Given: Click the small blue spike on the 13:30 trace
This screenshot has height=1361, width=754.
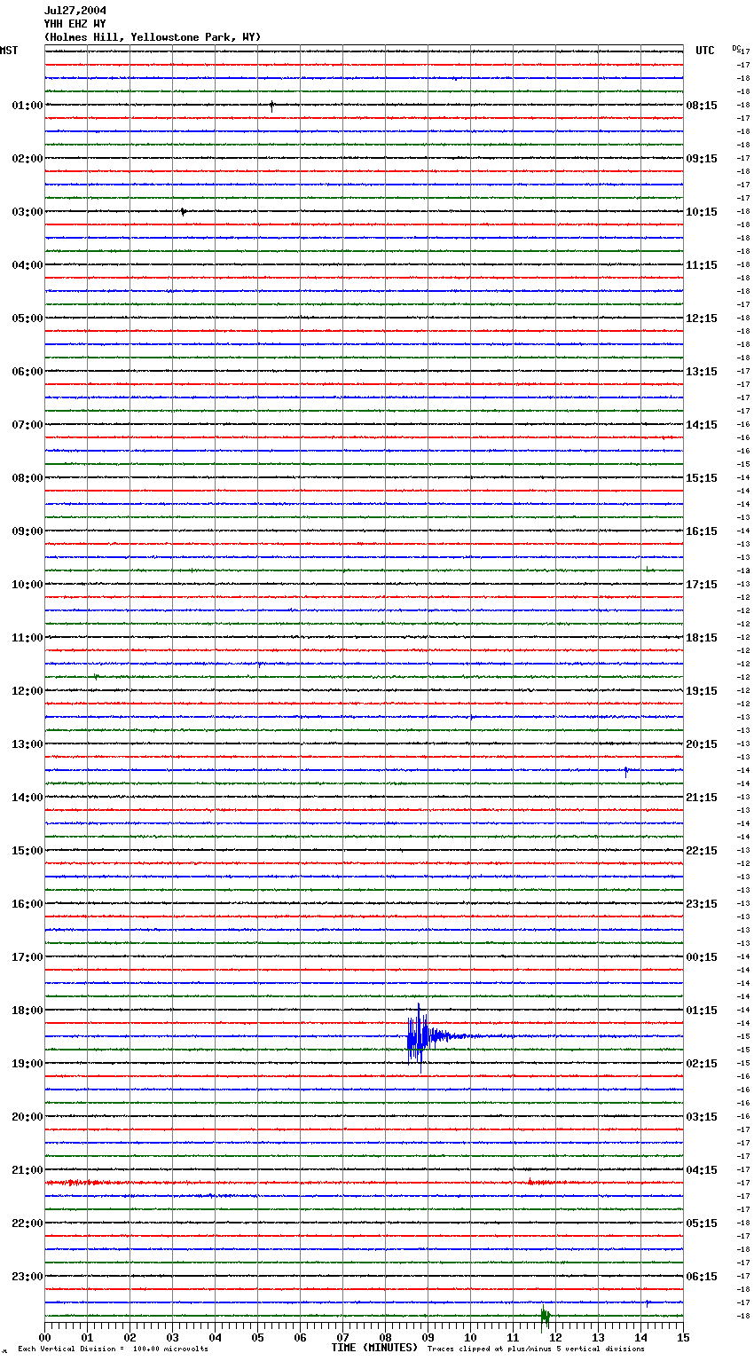Looking at the screenshot, I should (625, 771).
